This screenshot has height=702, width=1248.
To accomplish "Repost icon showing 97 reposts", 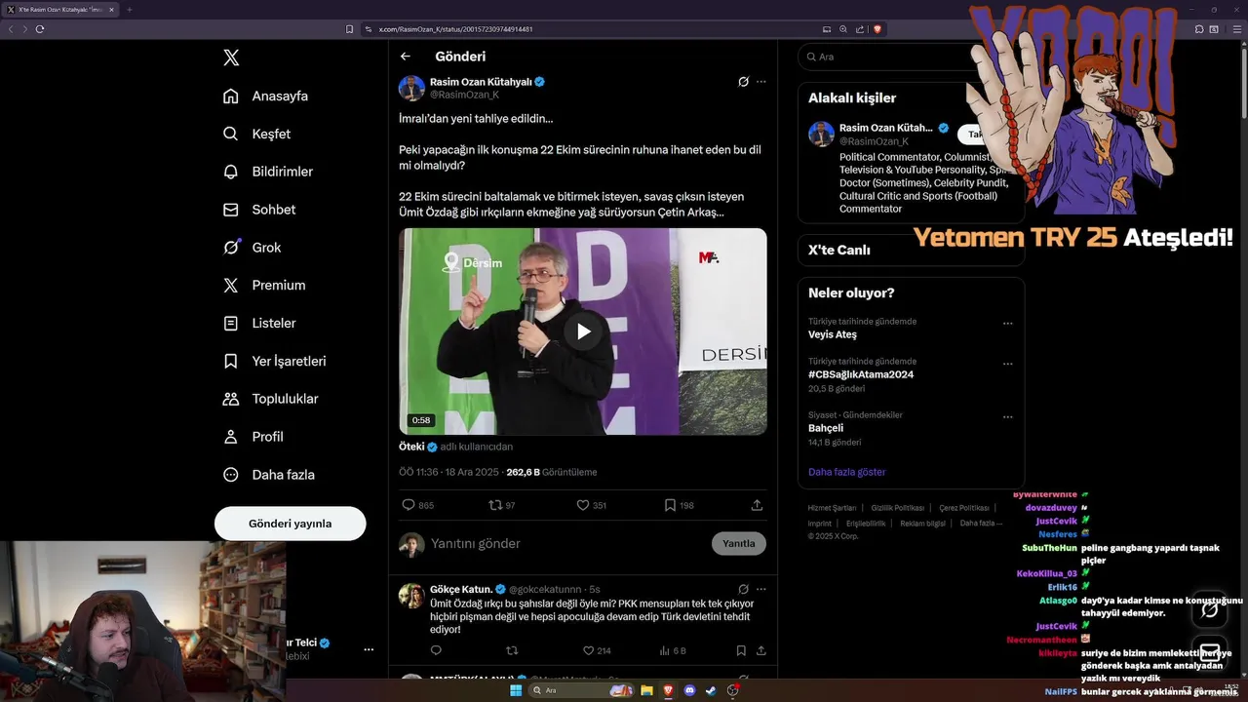I will tap(502, 505).
